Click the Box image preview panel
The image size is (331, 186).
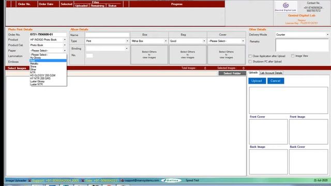[x=149, y=55]
